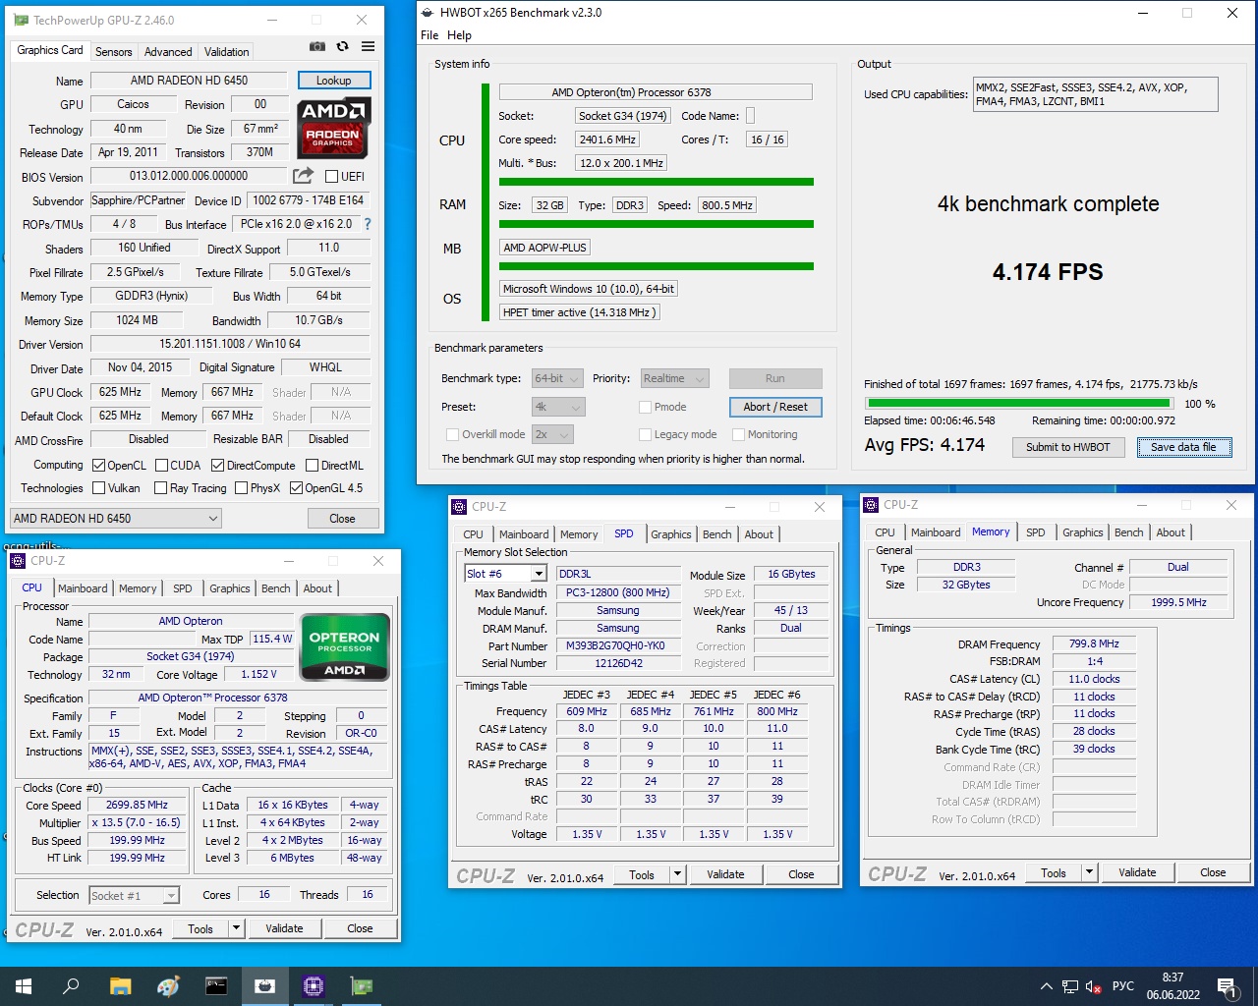Click the muted volume tray icon

click(x=1093, y=986)
